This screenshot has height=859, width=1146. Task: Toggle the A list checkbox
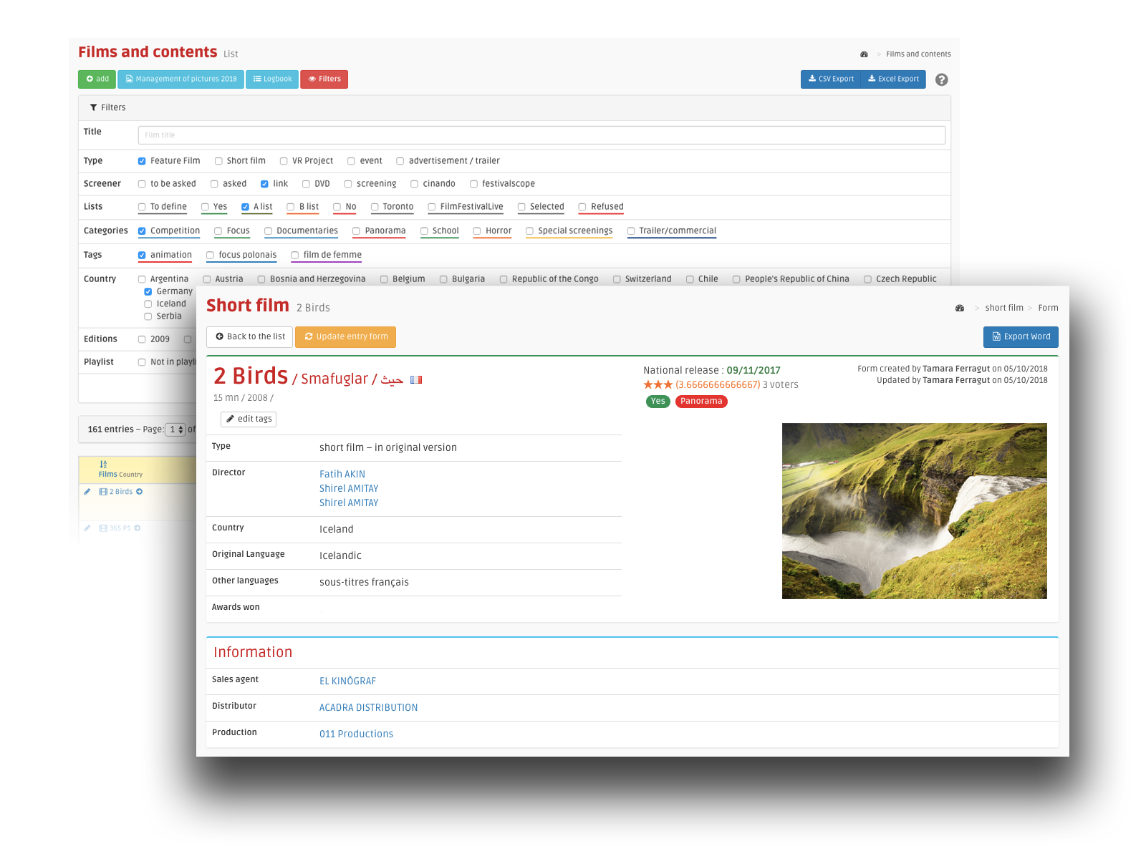point(245,207)
